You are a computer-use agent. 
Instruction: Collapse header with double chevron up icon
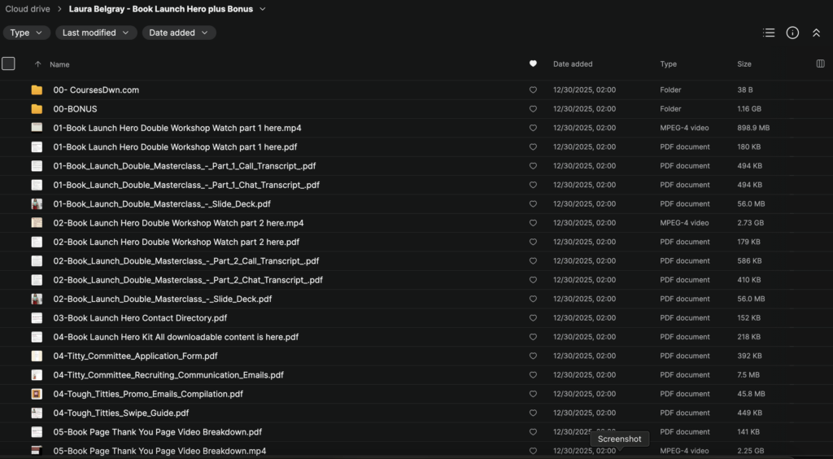point(816,33)
